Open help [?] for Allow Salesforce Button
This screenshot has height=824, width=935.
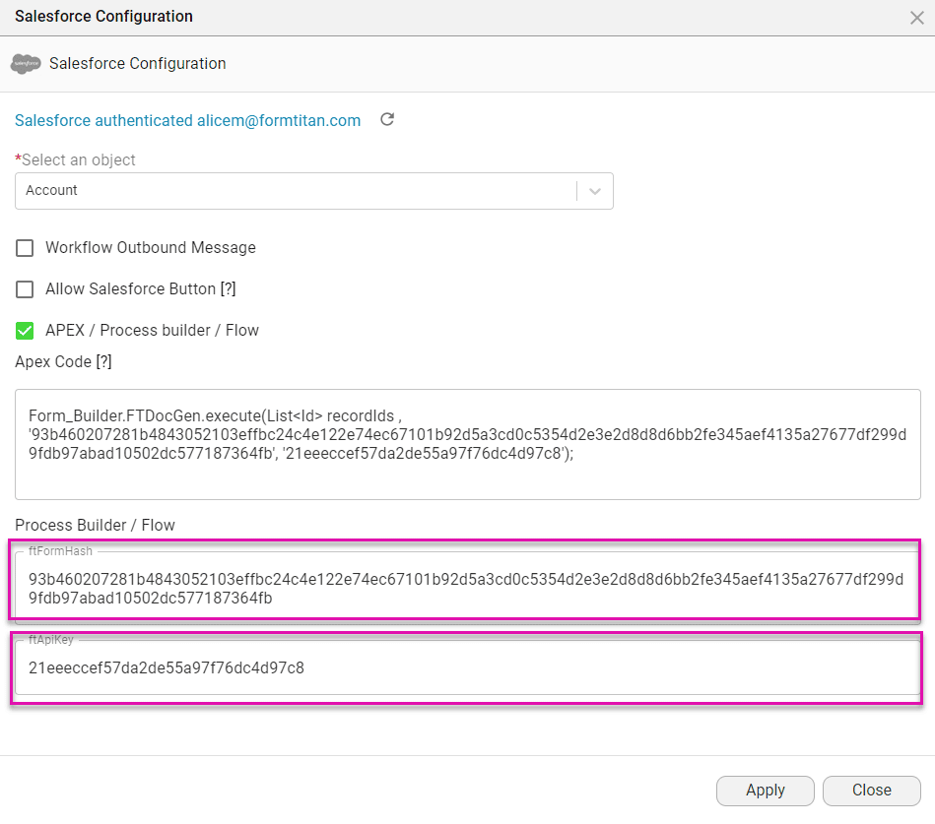pos(228,289)
